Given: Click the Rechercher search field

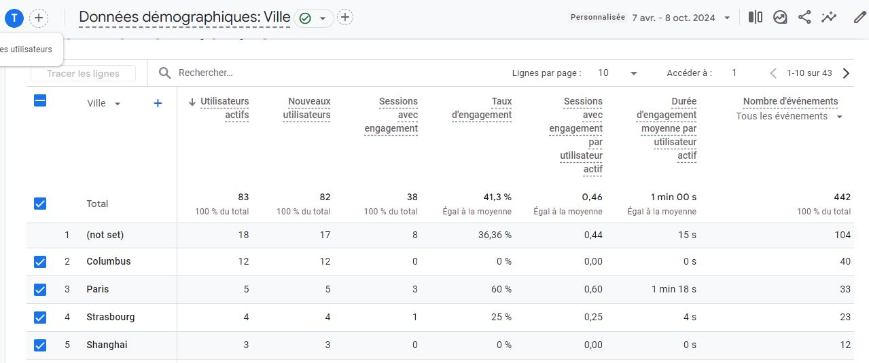Looking at the screenshot, I should click(272, 73).
